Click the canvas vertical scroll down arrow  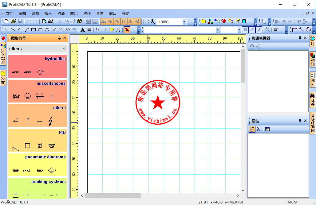243,191
